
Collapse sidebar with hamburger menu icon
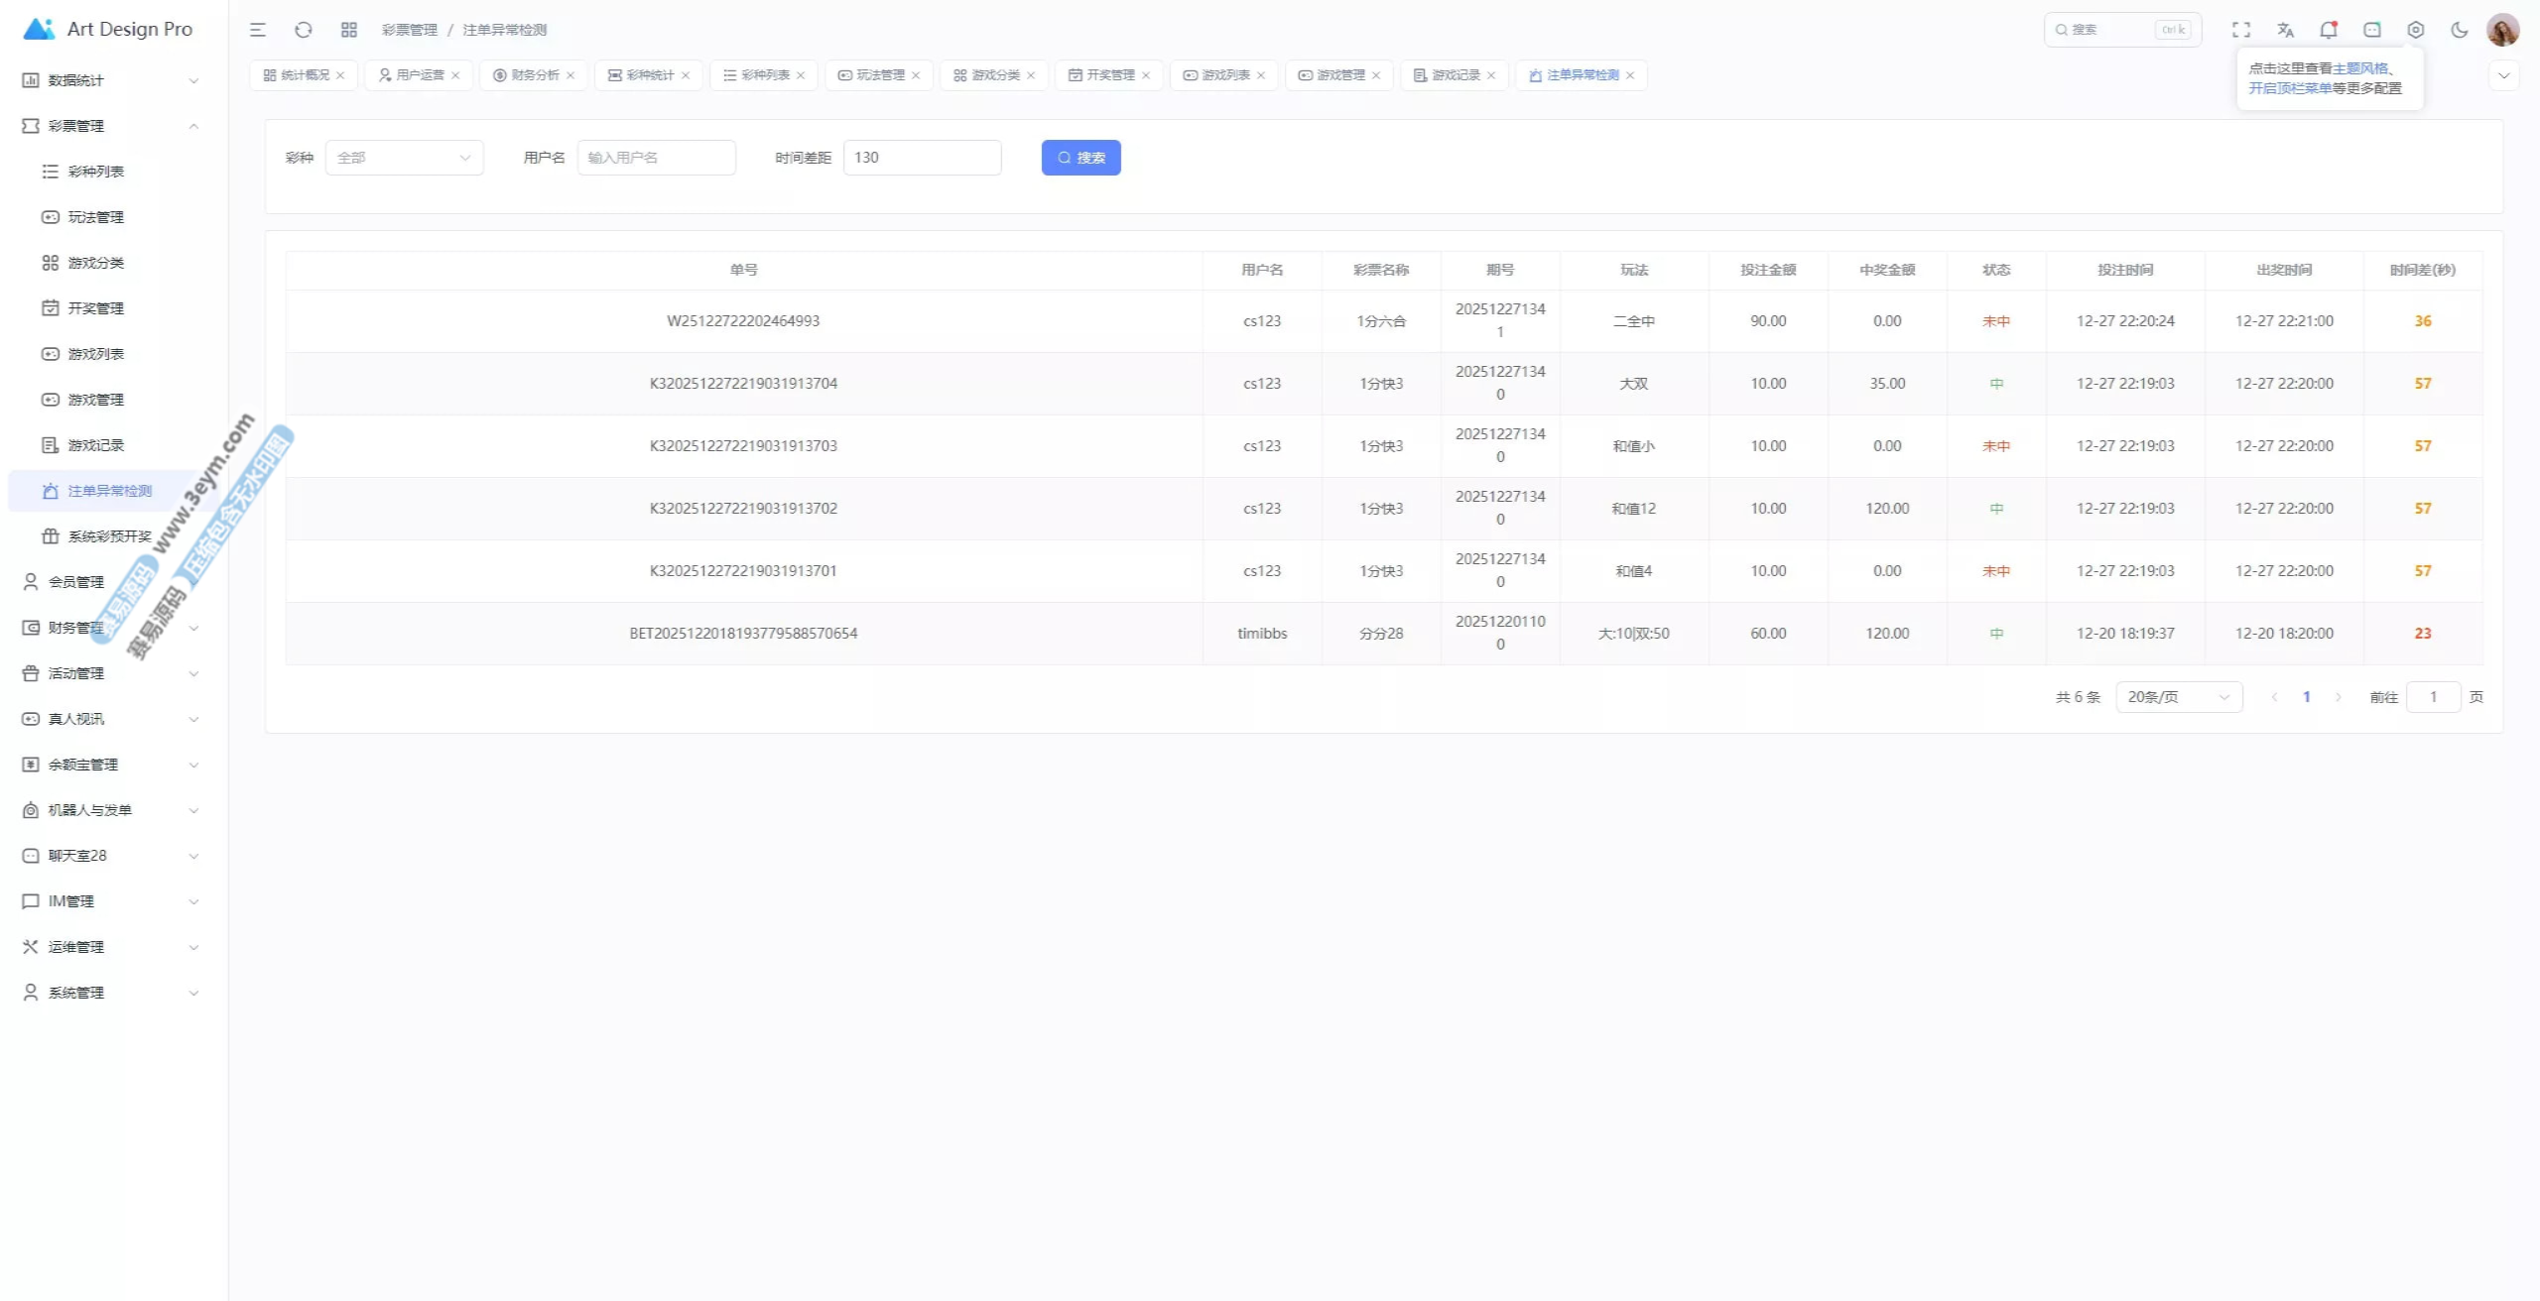pyautogui.click(x=258, y=30)
